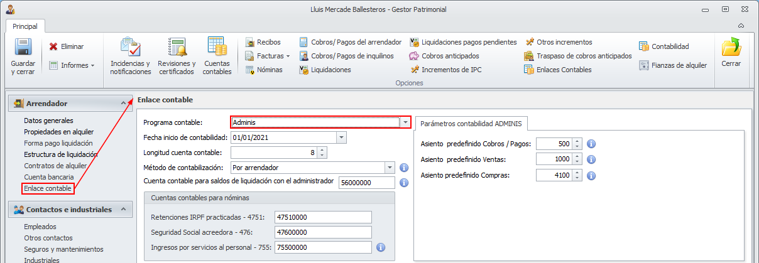This screenshot has height=263, width=759.
Task: Open Fianzas de alquiler
Action: [673, 65]
